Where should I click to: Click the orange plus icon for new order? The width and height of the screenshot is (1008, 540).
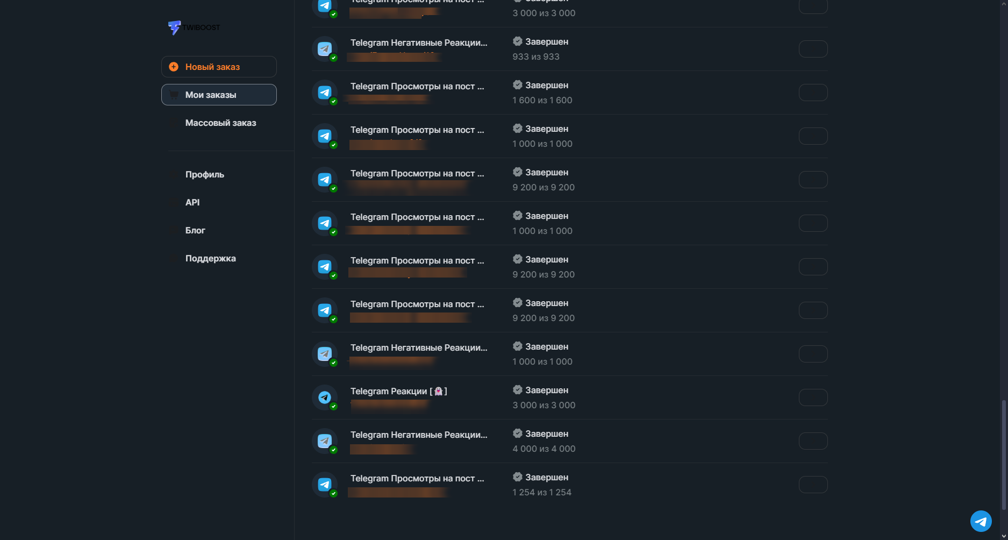click(174, 67)
